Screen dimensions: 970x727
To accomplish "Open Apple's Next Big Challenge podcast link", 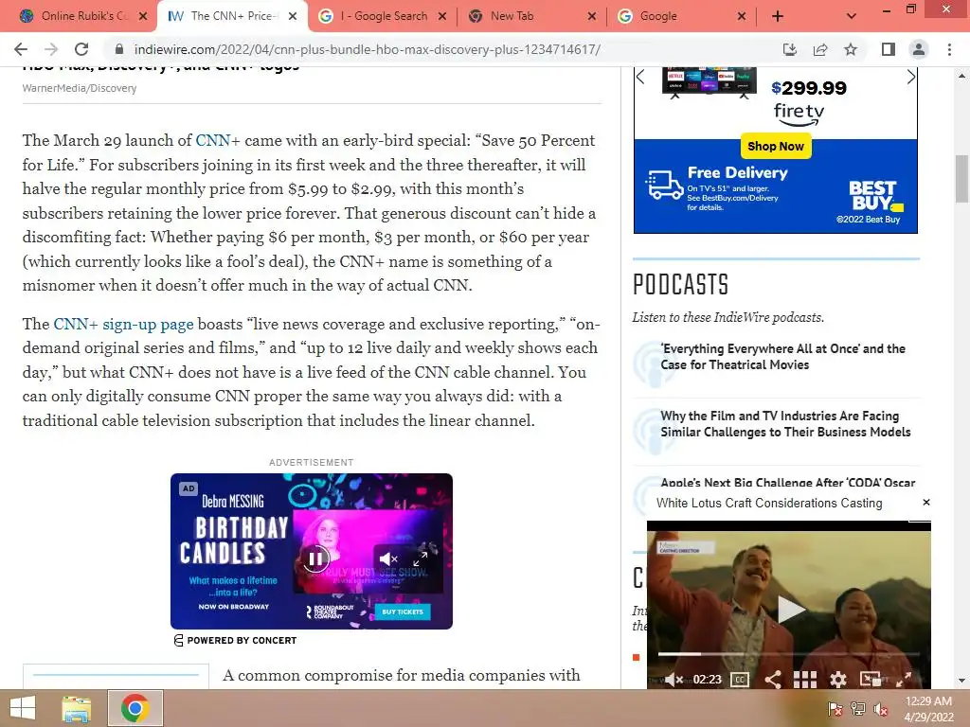I will pos(787,482).
